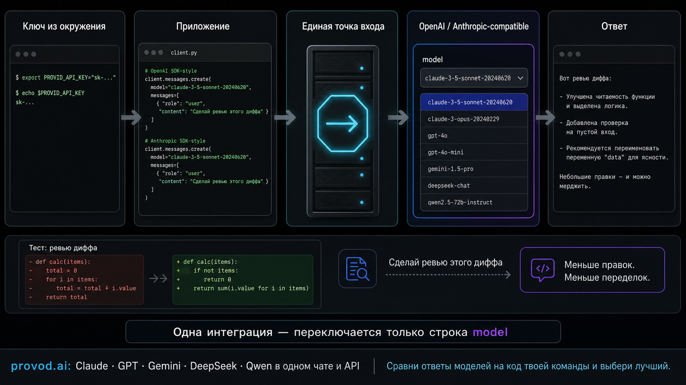Screen dimensions: 686x385
Task: Click the "Сравни ответы моделей" tagline
Action: pyautogui.click(x=528, y=366)
